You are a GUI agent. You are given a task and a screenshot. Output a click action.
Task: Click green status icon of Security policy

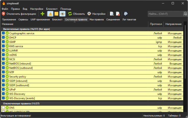(x=7, y=76)
